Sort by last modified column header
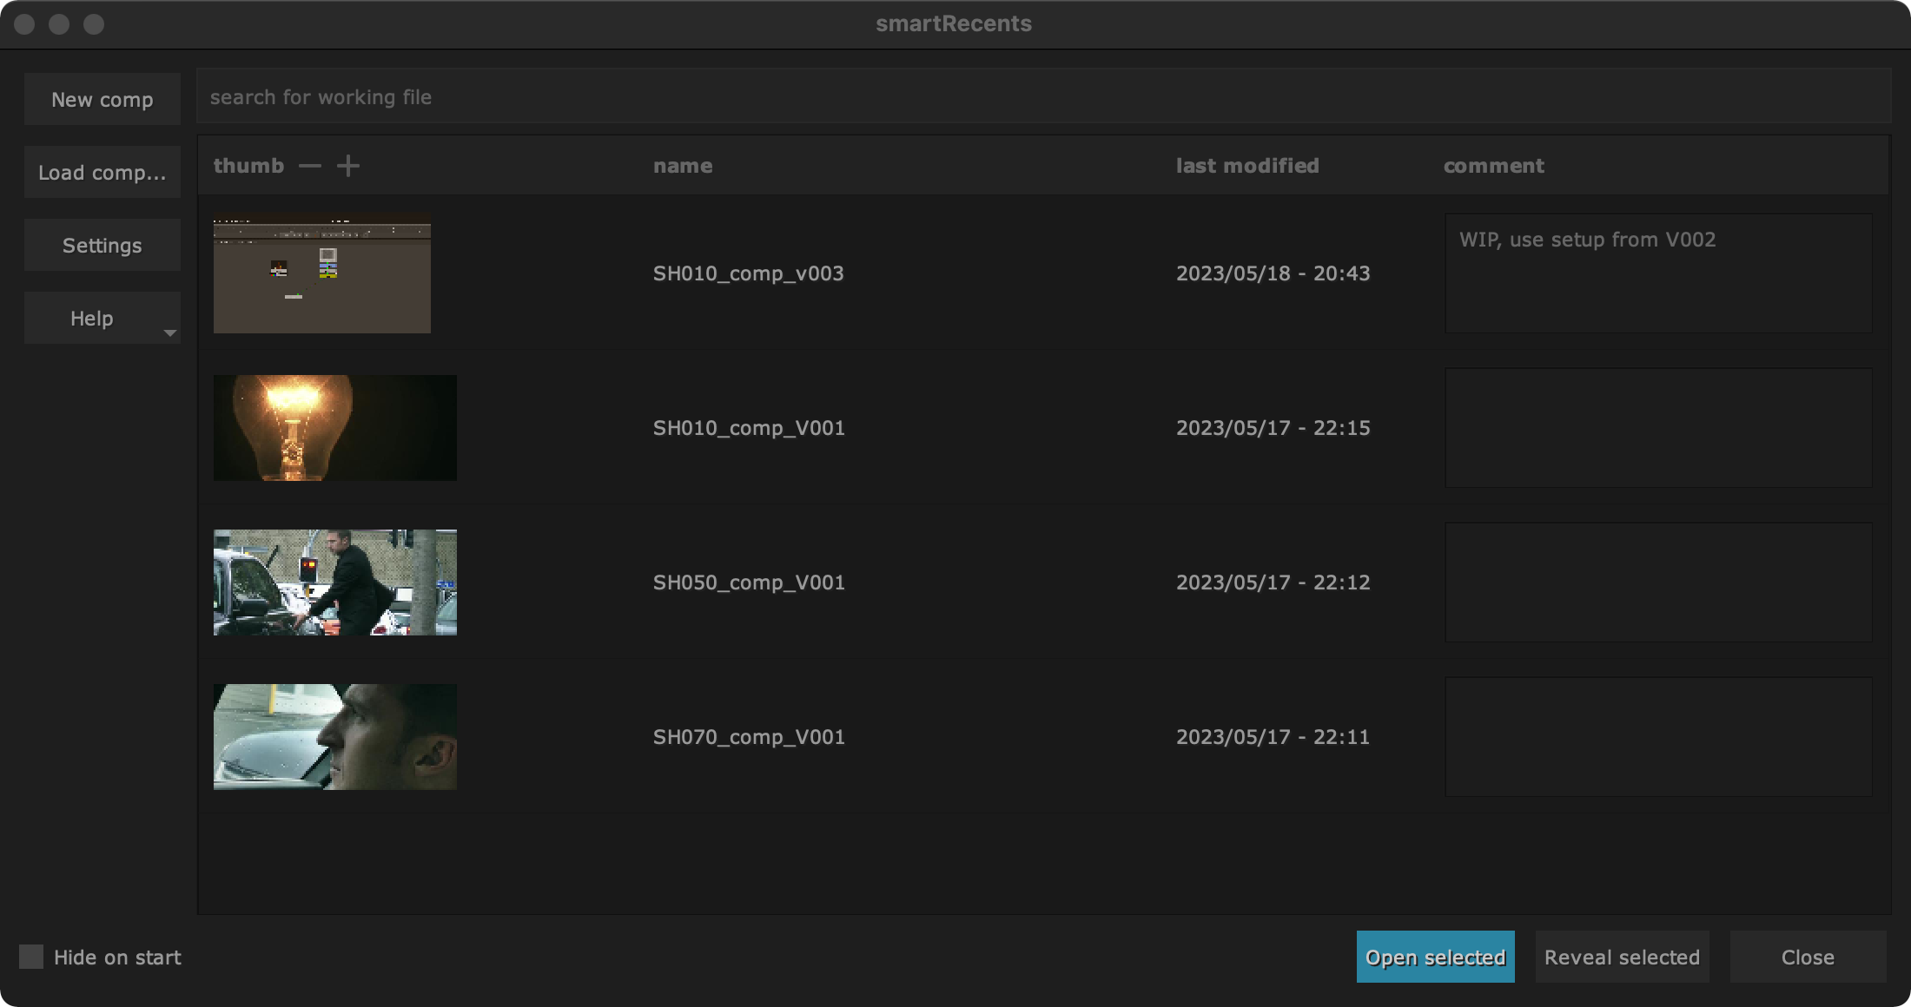This screenshot has width=1911, height=1007. coord(1247,166)
